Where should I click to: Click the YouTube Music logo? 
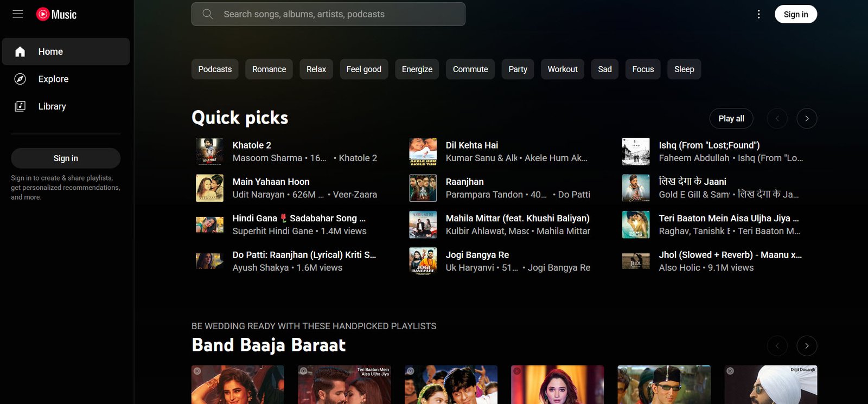pyautogui.click(x=56, y=14)
